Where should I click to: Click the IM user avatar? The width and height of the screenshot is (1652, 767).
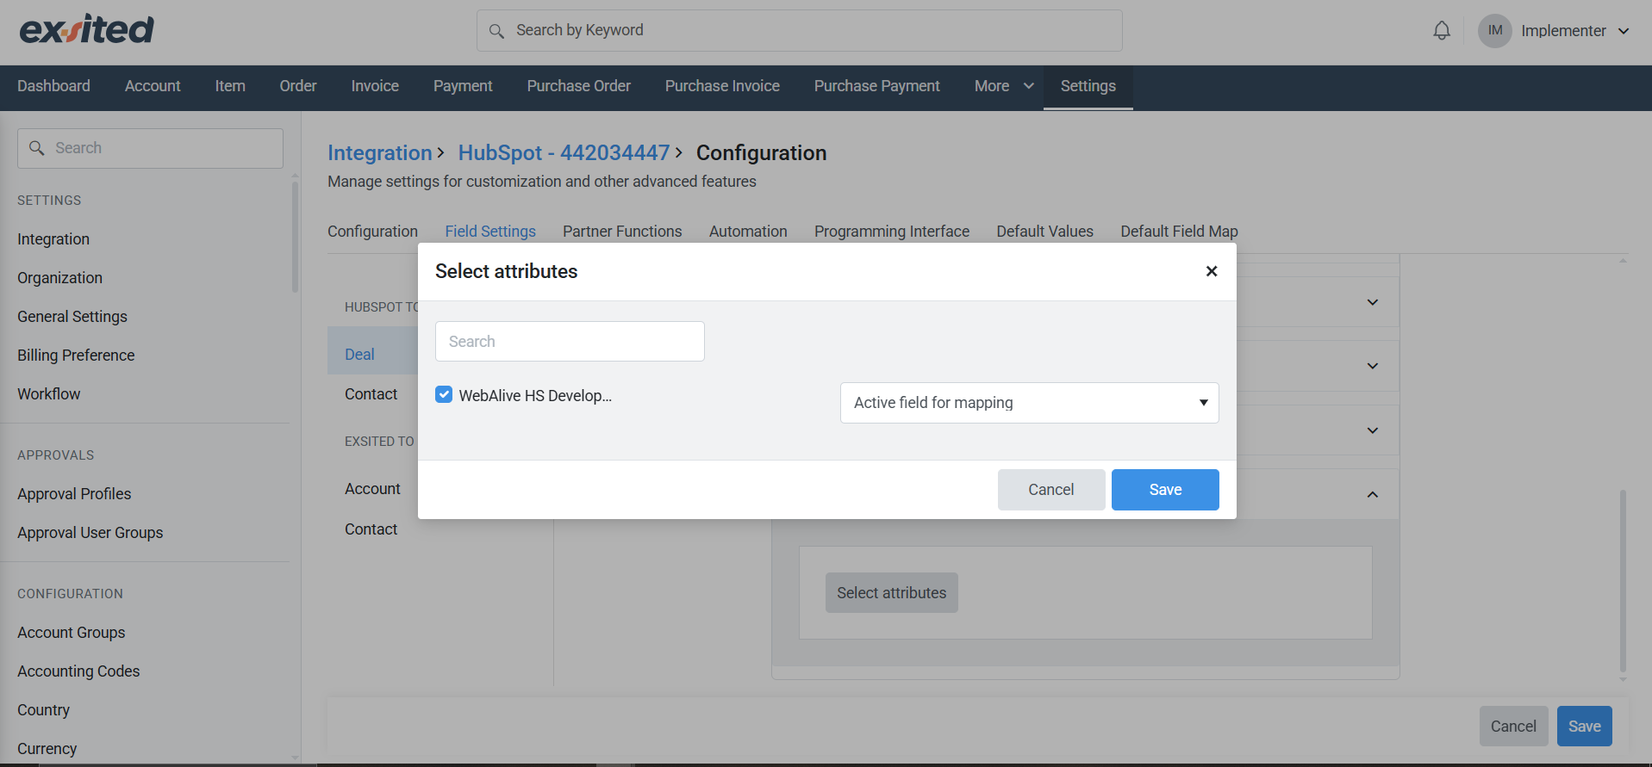(x=1495, y=31)
